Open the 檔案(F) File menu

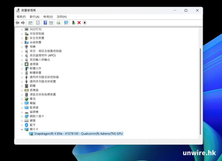(x=21, y=17)
